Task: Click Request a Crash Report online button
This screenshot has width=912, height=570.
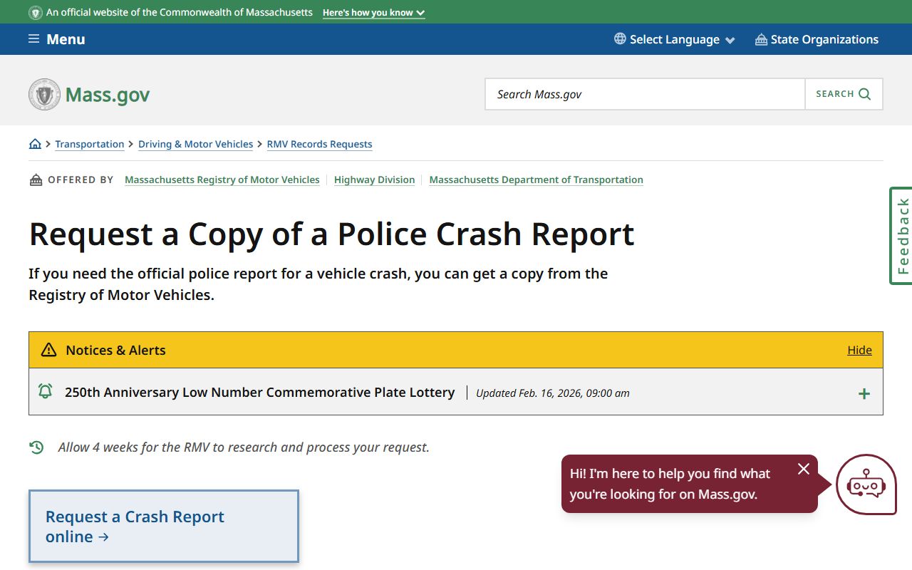Action: click(x=164, y=527)
